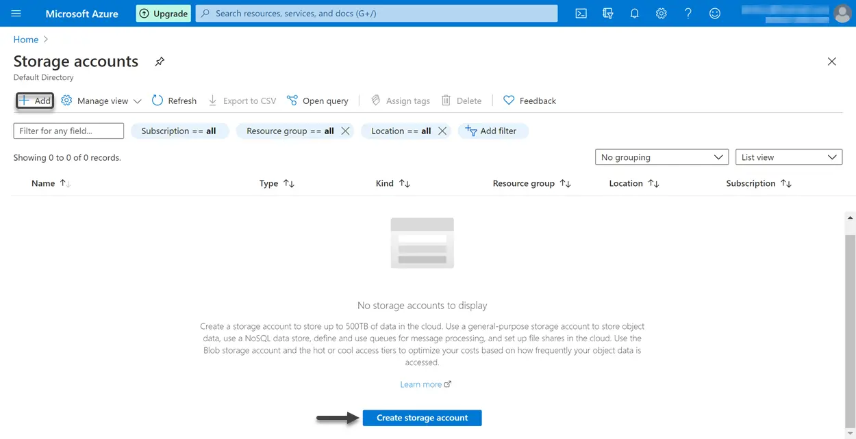Open Directory and subscription filter icon
Screen dimensions: 856x439
click(x=607, y=13)
